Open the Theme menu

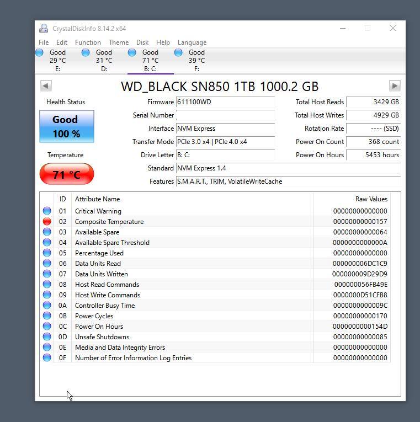(x=119, y=42)
